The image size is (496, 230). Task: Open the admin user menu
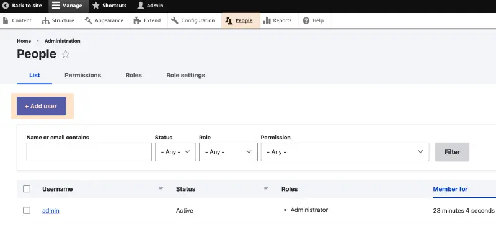151,6
